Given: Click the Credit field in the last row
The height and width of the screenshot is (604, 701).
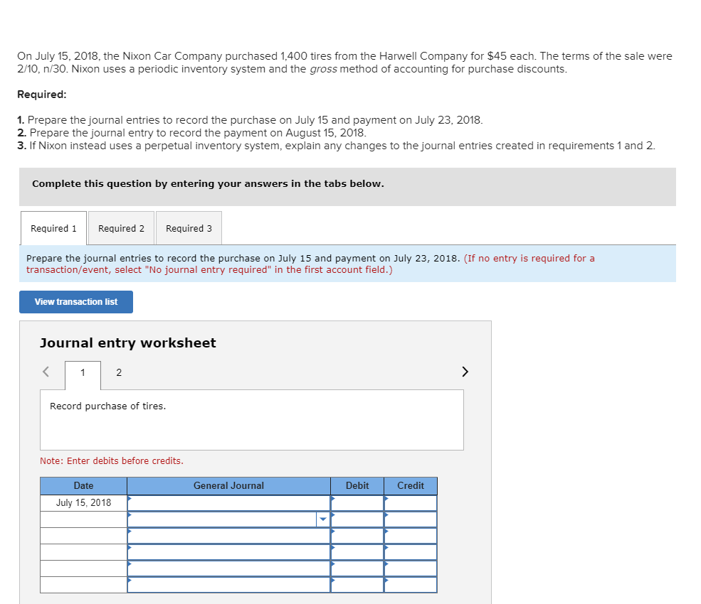Looking at the screenshot, I should point(410,584).
